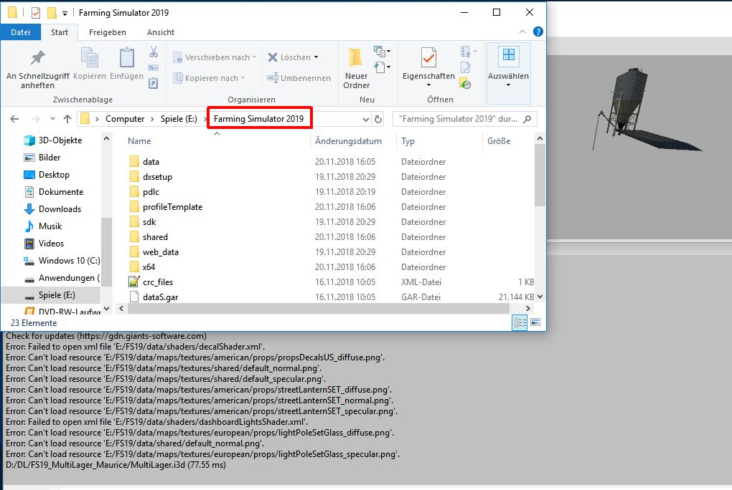The image size is (732, 490).
Task: Switch to the Ansicht ribbon tab
Action: [161, 32]
